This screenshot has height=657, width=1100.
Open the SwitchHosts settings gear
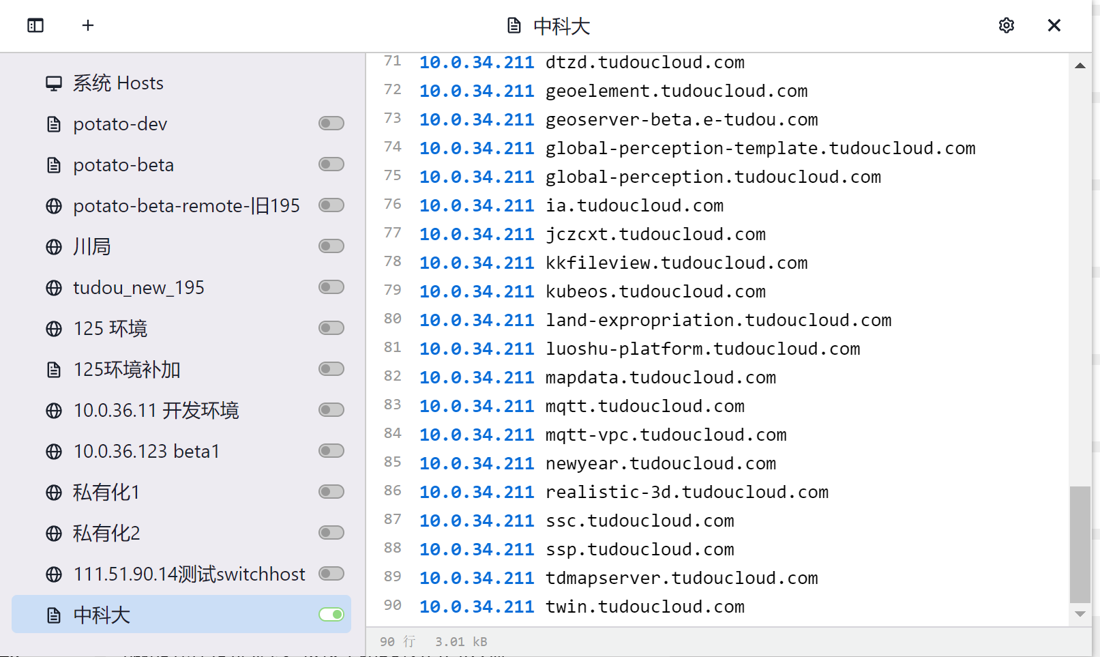click(1007, 25)
